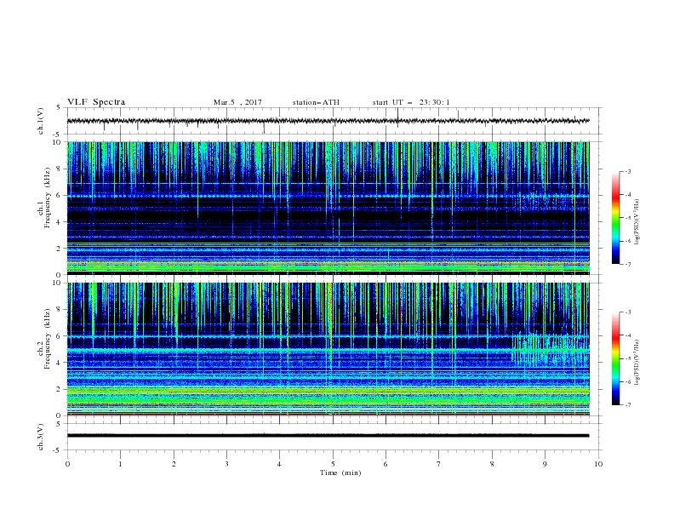Screen dimensions: 674x521
Task: Click the "VLF Spectra" plot title
Action: coord(96,102)
